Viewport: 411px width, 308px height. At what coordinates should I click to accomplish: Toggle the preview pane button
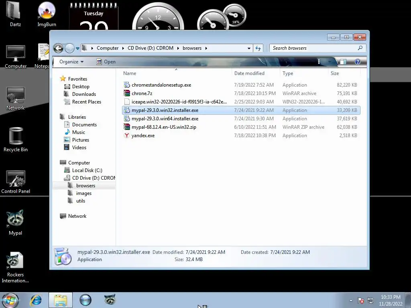[343, 62]
